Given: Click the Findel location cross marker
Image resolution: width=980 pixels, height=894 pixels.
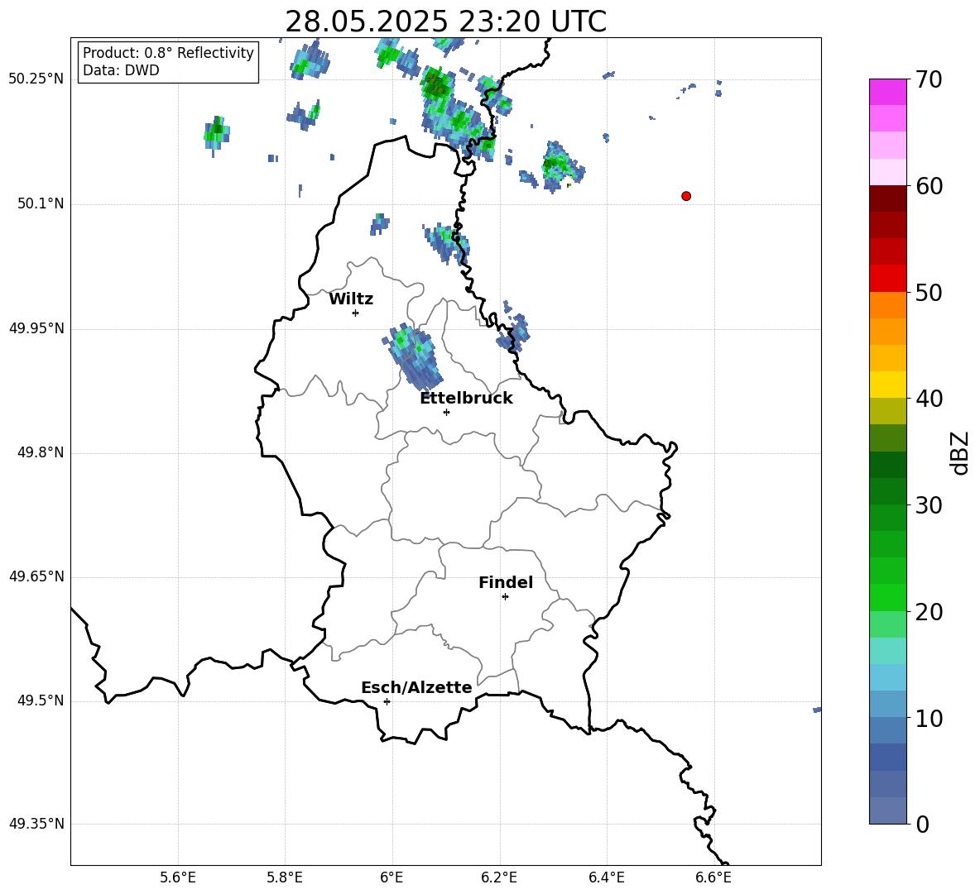Looking at the screenshot, I should point(505,597).
